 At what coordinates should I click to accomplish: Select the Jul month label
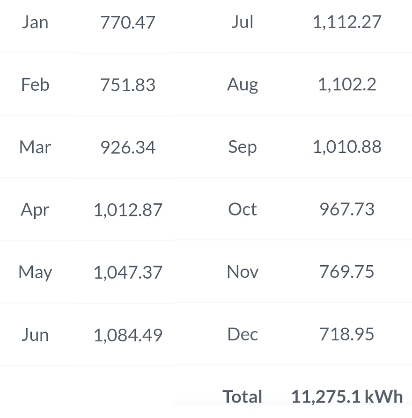pyautogui.click(x=243, y=22)
